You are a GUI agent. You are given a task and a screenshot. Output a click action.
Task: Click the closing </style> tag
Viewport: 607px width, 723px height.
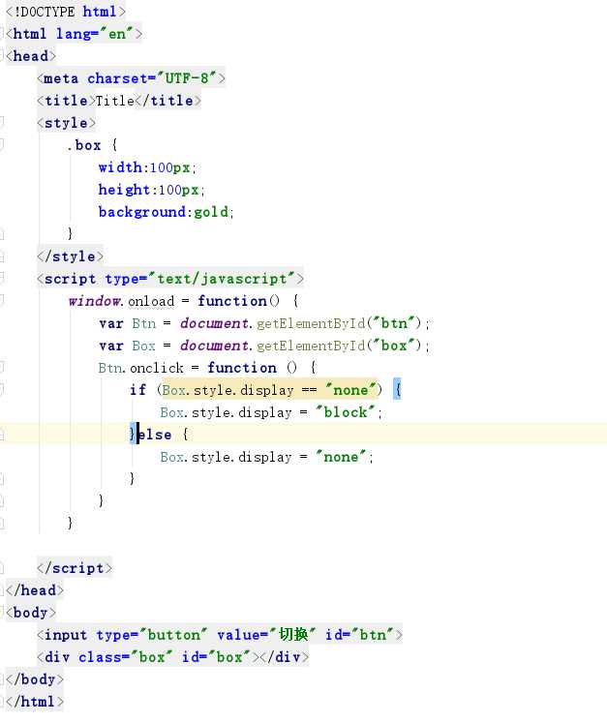click(70, 256)
